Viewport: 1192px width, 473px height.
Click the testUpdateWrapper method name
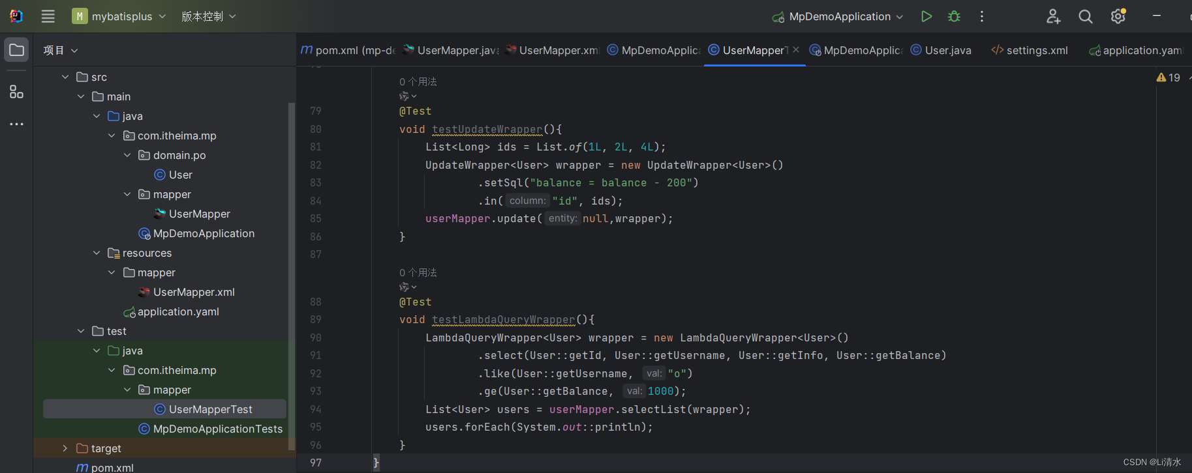[x=487, y=129]
